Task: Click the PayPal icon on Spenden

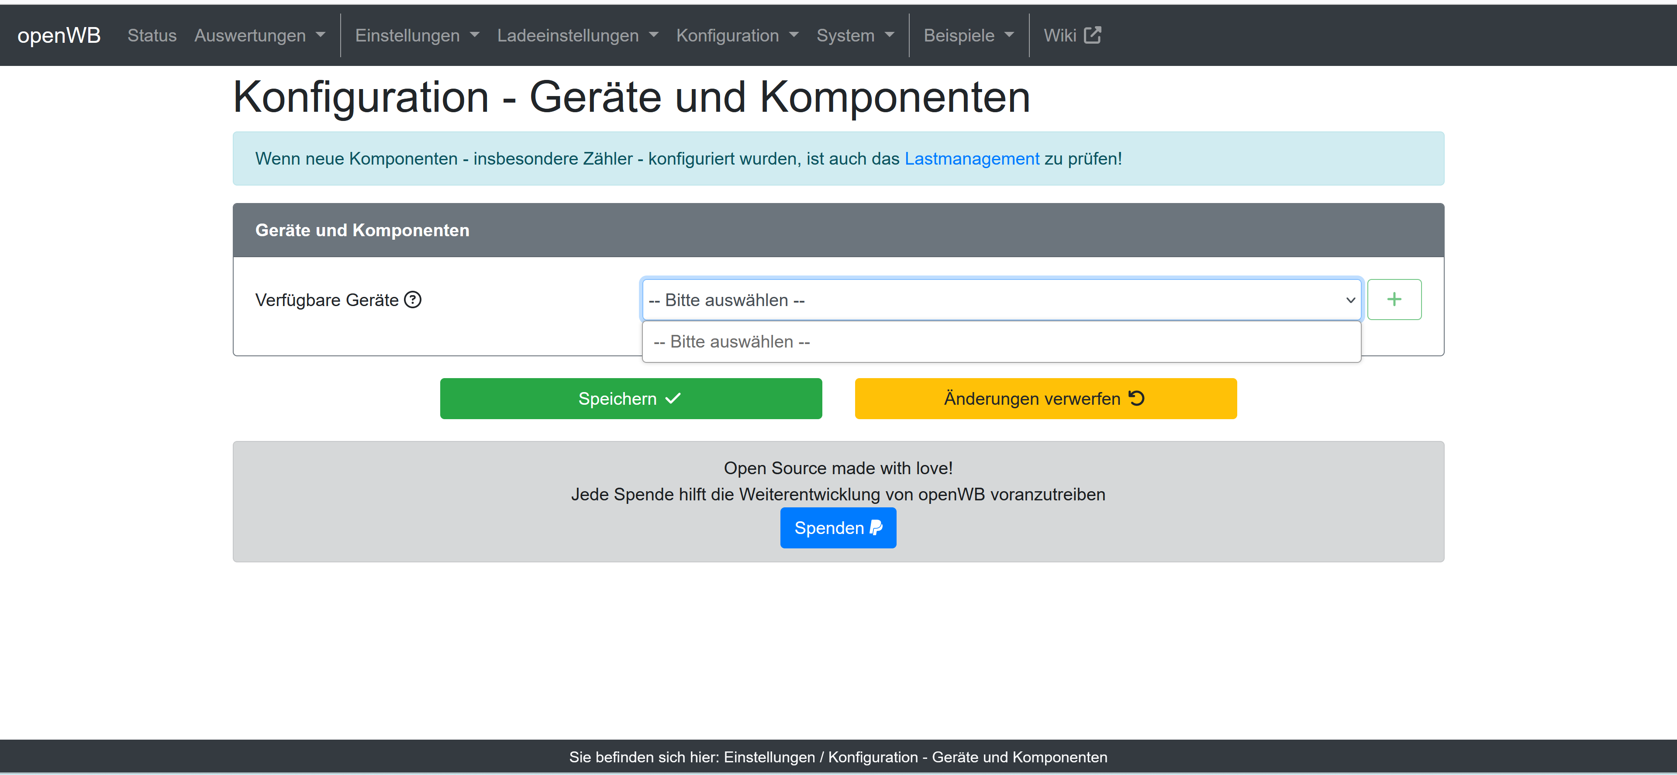Action: click(x=876, y=528)
